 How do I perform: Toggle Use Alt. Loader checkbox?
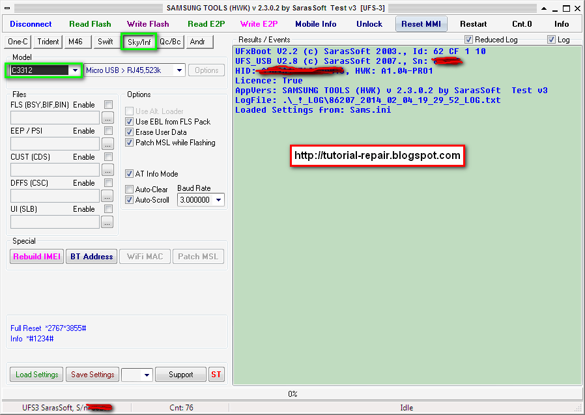click(130, 111)
